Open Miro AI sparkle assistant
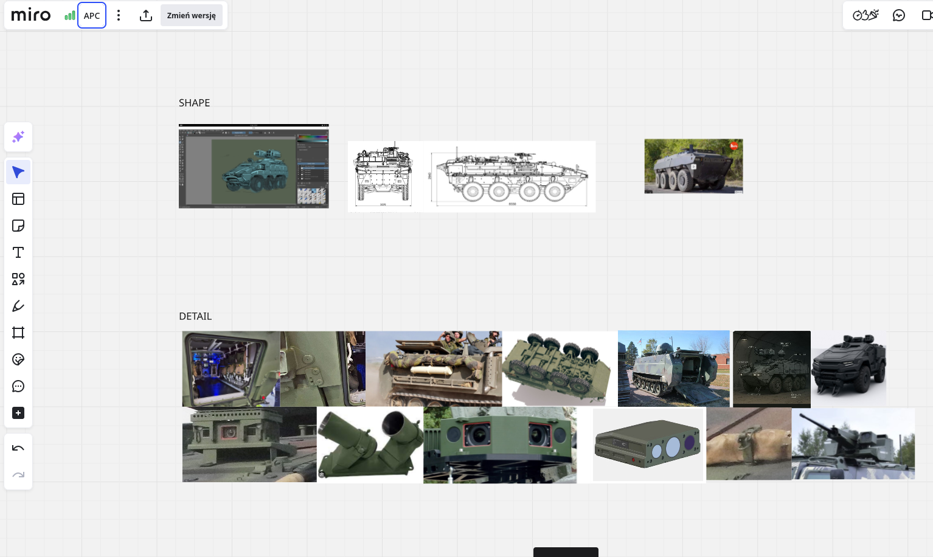 point(18,137)
